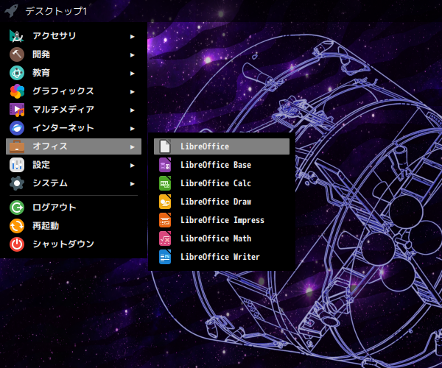This screenshot has height=368, width=442.
Task: Click the LibreOffice Math formula icon
Action: (165, 238)
